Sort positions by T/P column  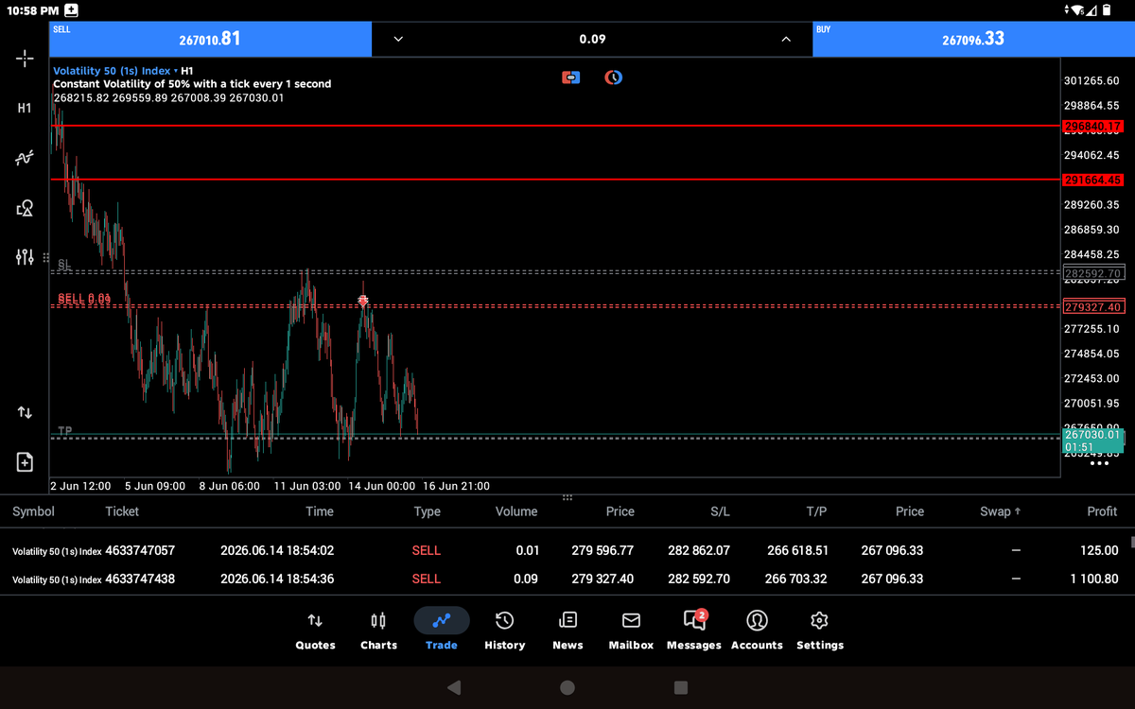tap(817, 511)
